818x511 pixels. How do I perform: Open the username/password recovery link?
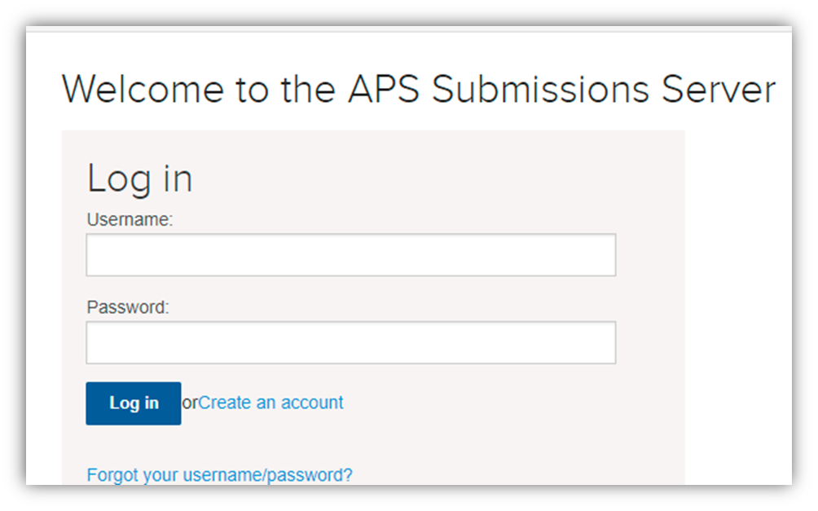[219, 474]
